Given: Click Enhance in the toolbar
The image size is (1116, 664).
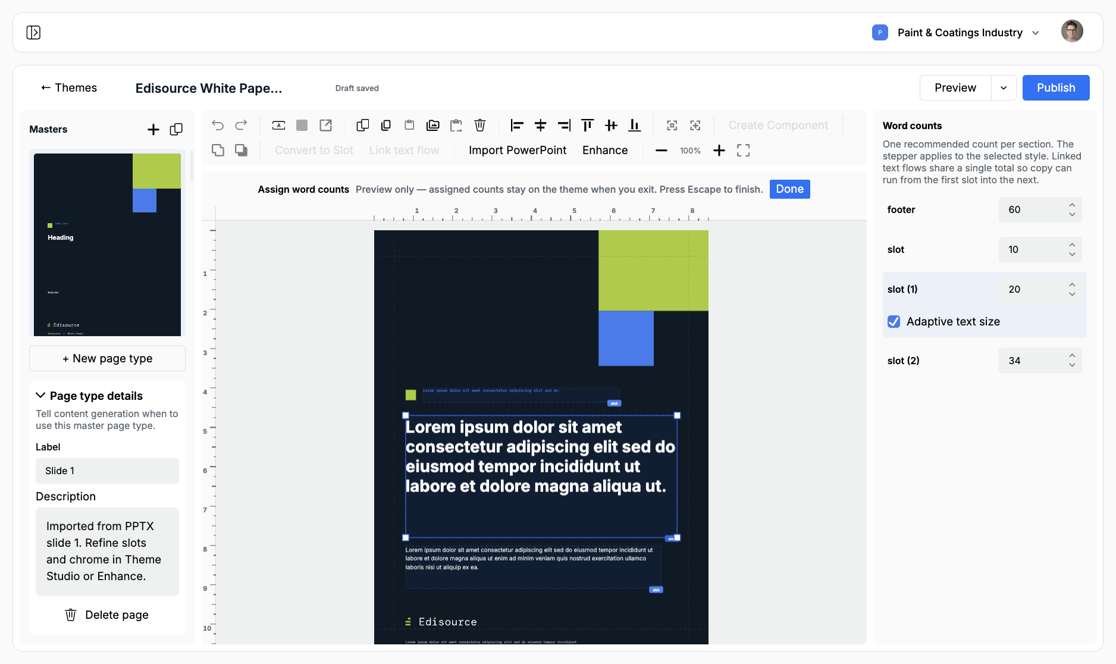Looking at the screenshot, I should click(x=605, y=151).
